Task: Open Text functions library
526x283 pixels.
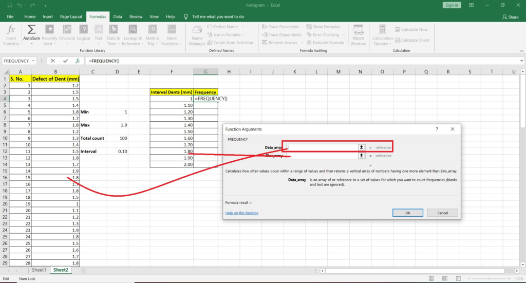Action: 98,35
